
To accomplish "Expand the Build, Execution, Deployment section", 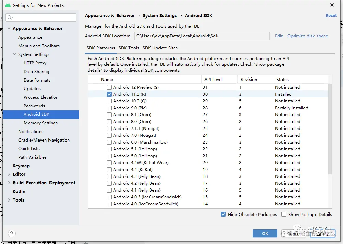I will point(9,183).
